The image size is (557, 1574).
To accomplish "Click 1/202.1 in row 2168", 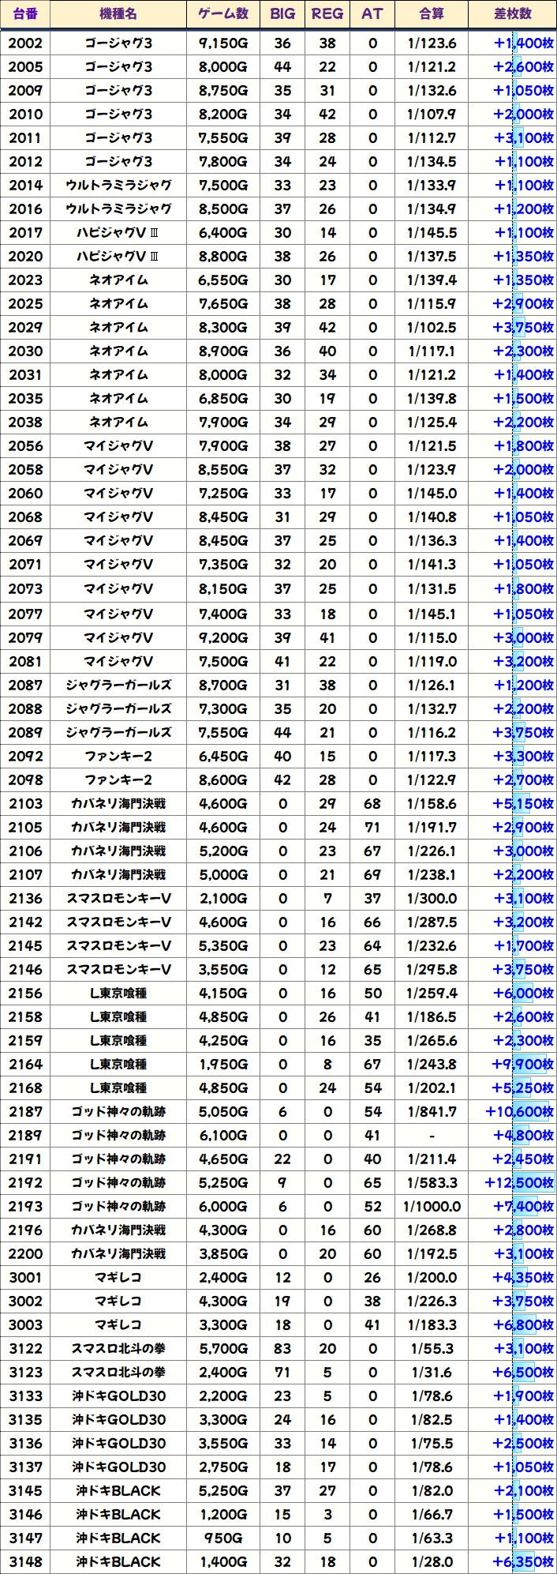I will click(432, 1088).
